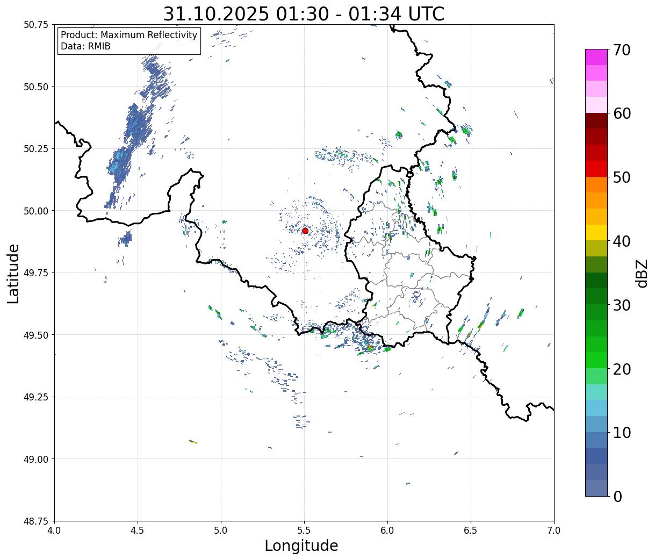
Task: Select the 'Latitude' y-axis label
Action: click(x=13, y=273)
